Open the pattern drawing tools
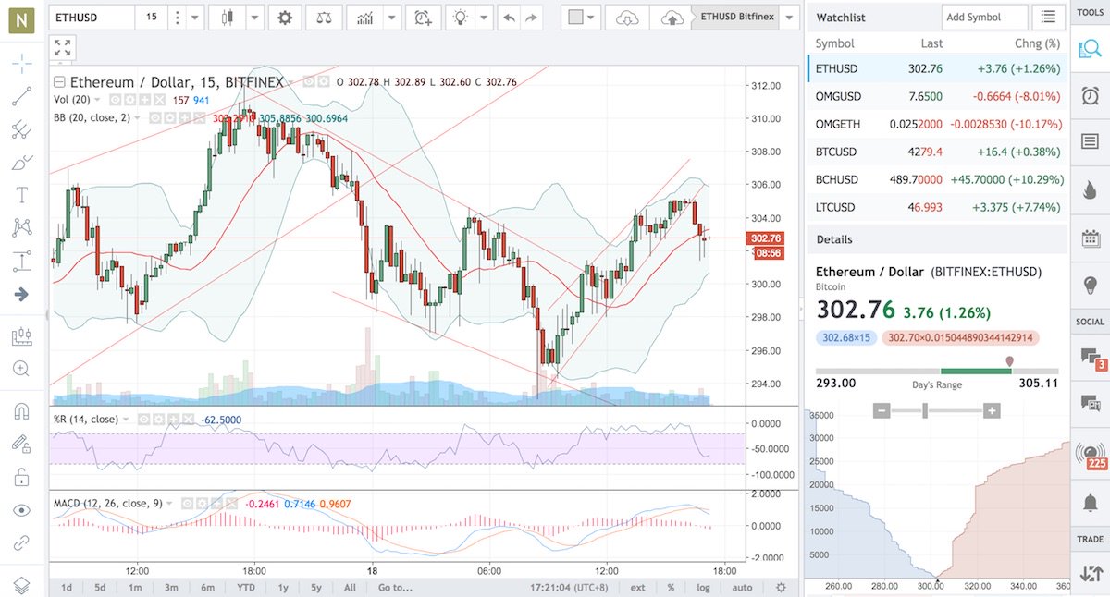1110x597 pixels. [x=22, y=227]
